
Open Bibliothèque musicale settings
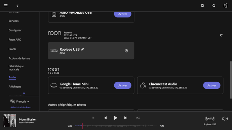click(16, 68)
